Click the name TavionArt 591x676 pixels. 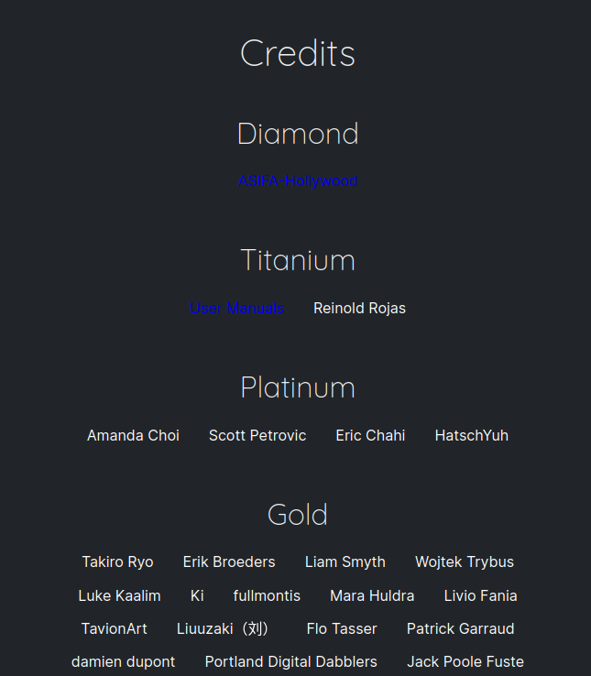click(x=115, y=628)
